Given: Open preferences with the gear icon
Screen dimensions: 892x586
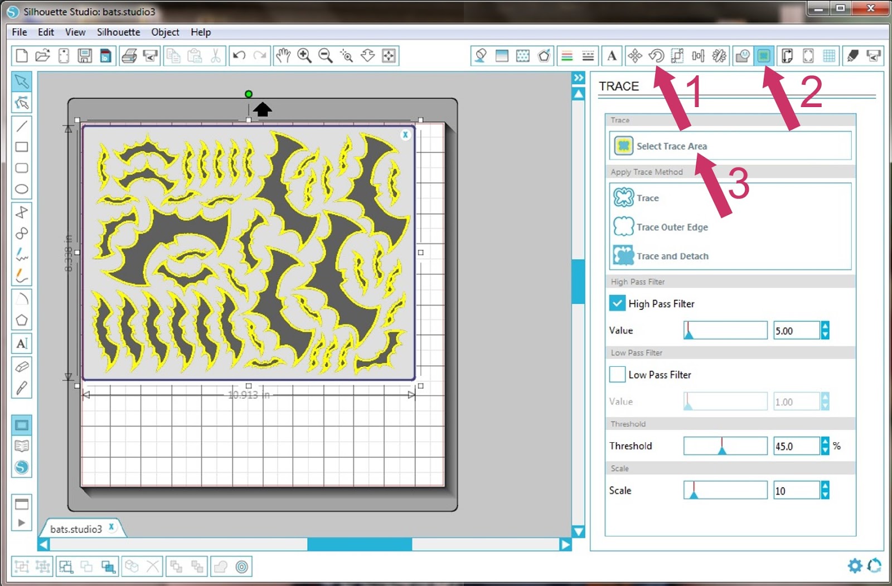Looking at the screenshot, I should pyautogui.click(x=855, y=566).
